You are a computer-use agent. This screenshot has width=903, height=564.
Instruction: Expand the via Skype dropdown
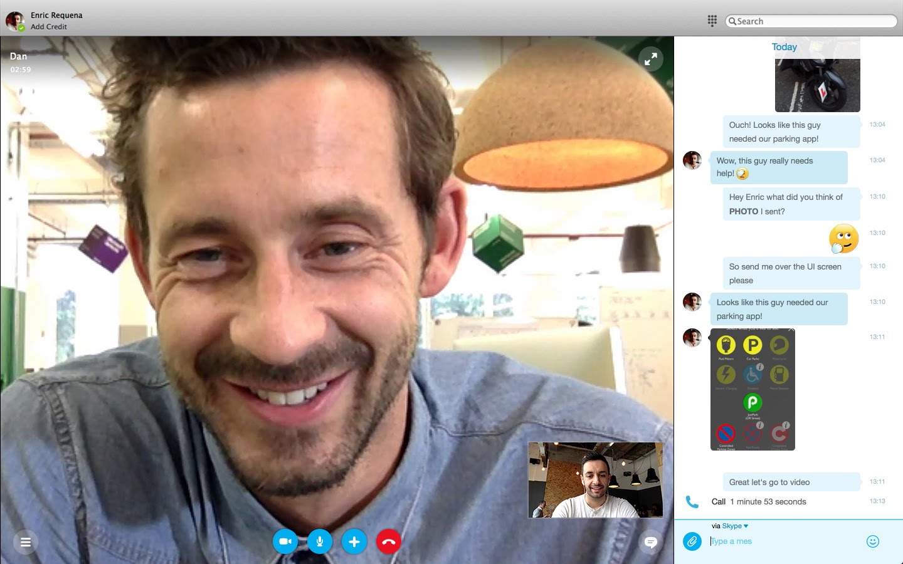click(x=731, y=526)
